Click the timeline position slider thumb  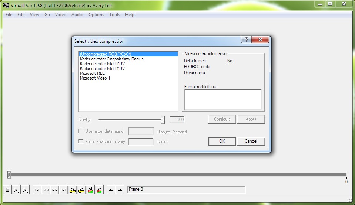coord(9,174)
